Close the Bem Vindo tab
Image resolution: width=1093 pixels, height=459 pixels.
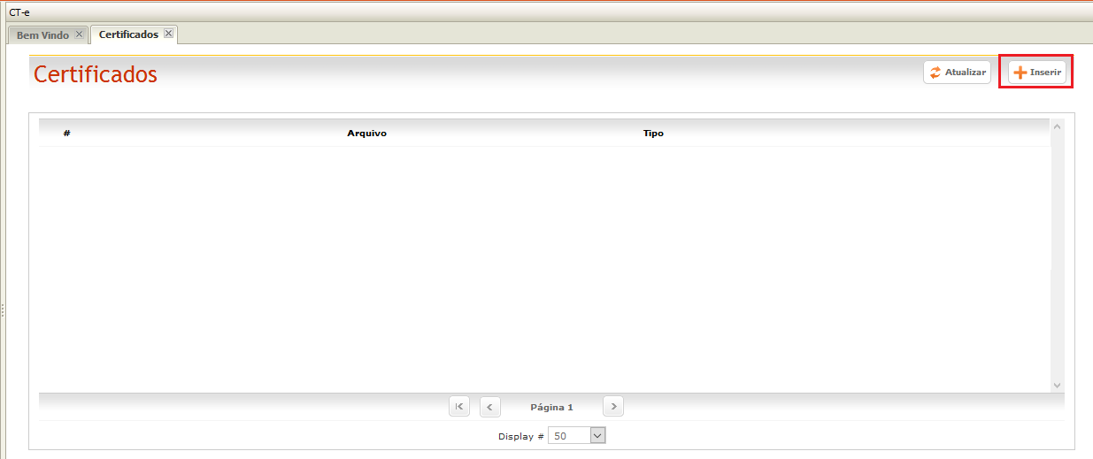(79, 34)
